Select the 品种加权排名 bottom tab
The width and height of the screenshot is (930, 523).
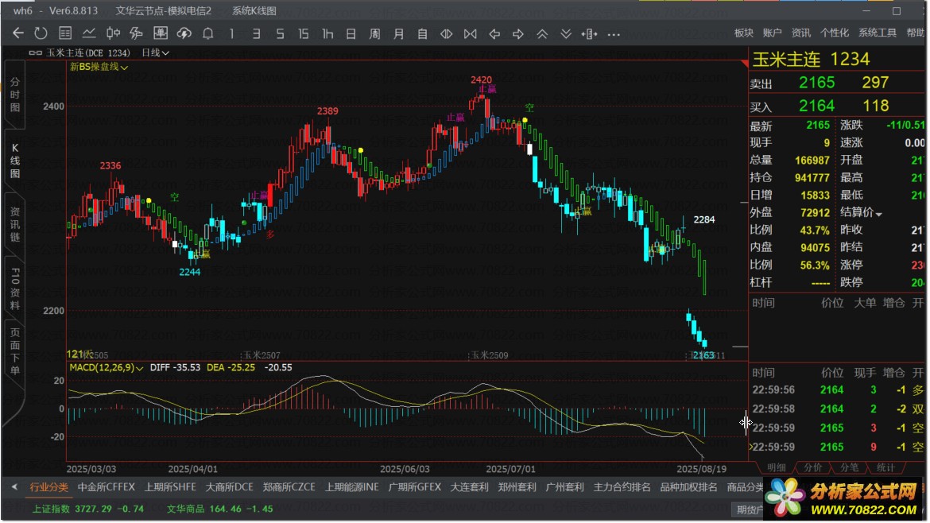(x=688, y=486)
